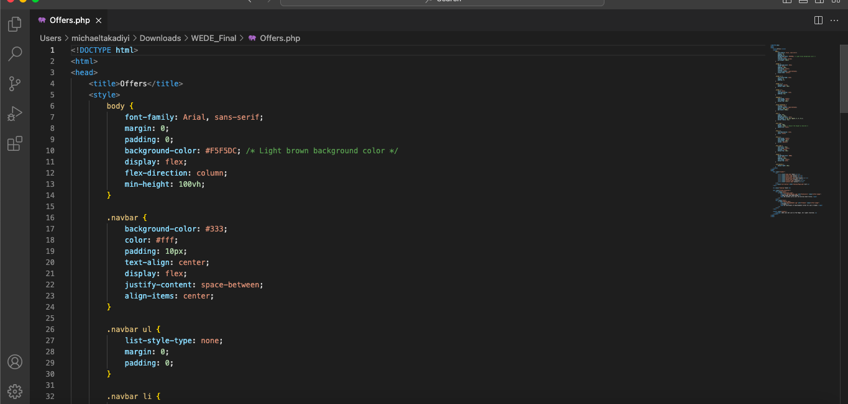Click the Light brown background color comment
This screenshot has height=404, width=848.
322,151
